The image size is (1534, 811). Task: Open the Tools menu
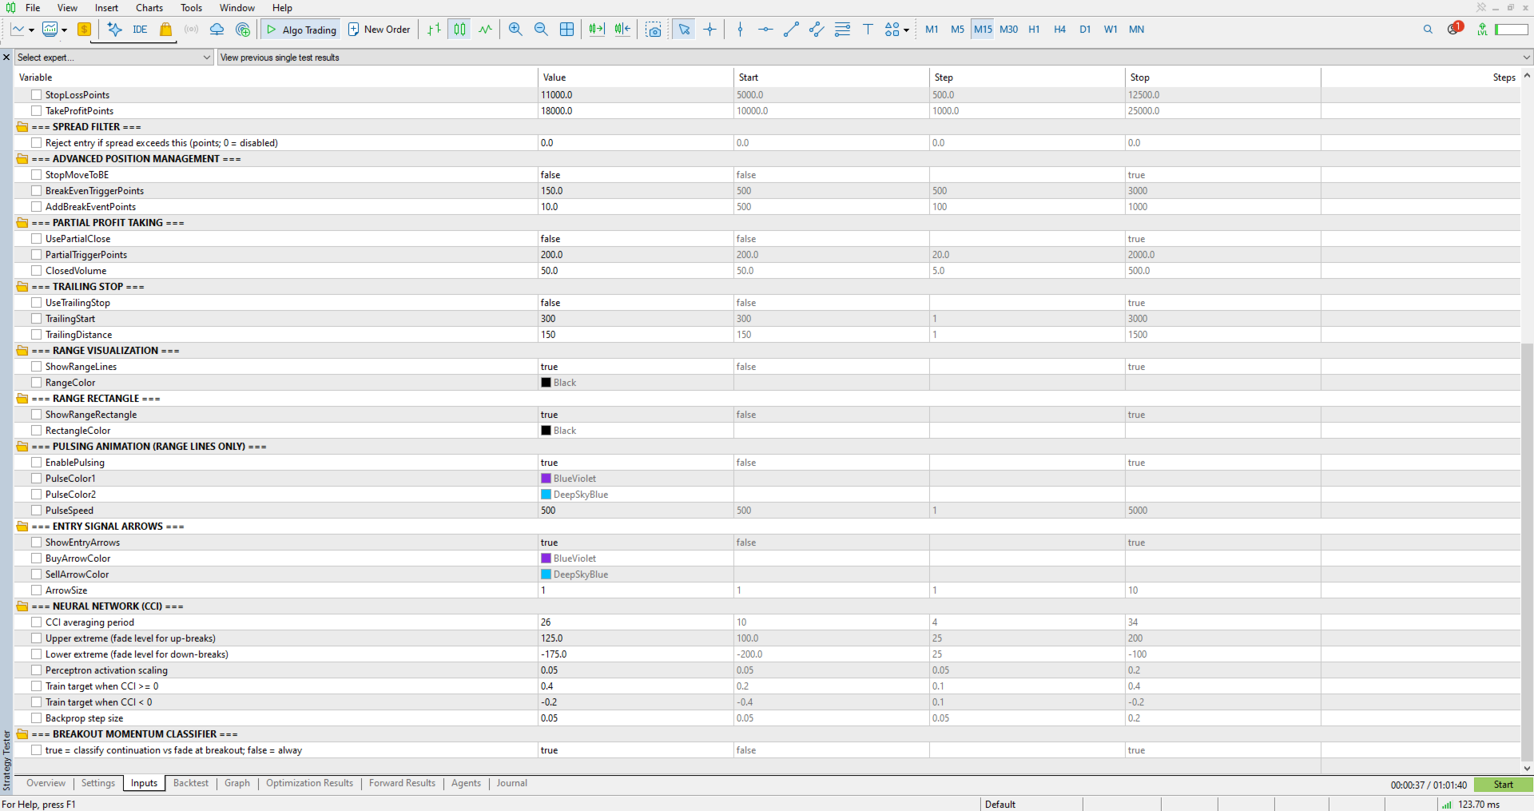click(x=191, y=8)
